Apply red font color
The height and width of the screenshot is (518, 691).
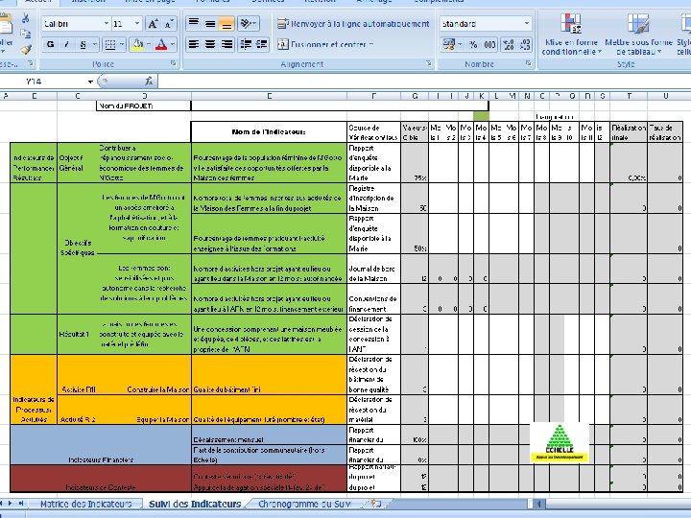click(x=161, y=44)
